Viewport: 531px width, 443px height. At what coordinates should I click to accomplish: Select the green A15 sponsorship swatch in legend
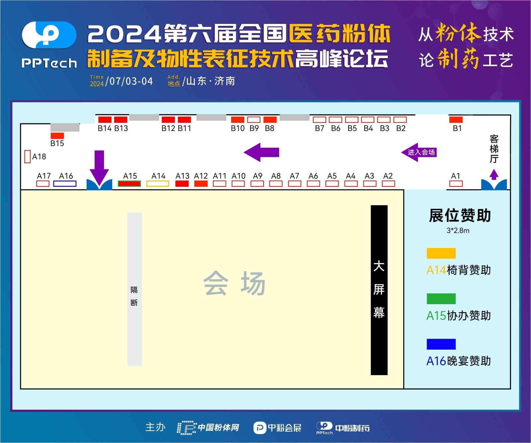pos(441,299)
